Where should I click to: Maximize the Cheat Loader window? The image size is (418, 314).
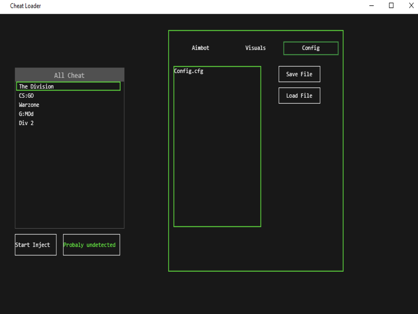(391, 6)
